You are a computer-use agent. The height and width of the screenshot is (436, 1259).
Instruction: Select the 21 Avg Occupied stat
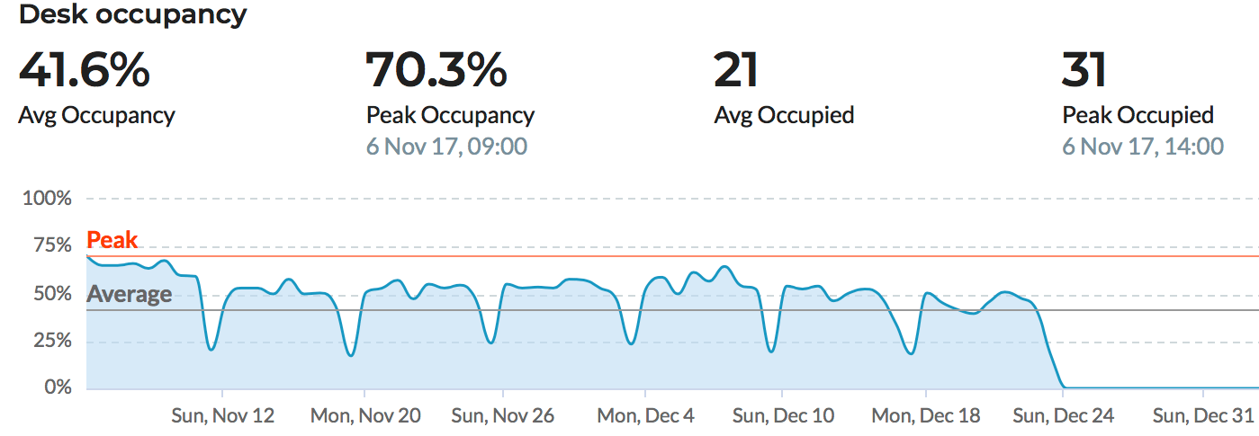pyautogui.click(x=737, y=72)
